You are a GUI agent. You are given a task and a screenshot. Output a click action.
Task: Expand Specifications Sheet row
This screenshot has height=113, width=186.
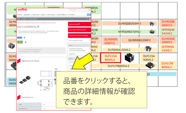click(x=79, y=50)
